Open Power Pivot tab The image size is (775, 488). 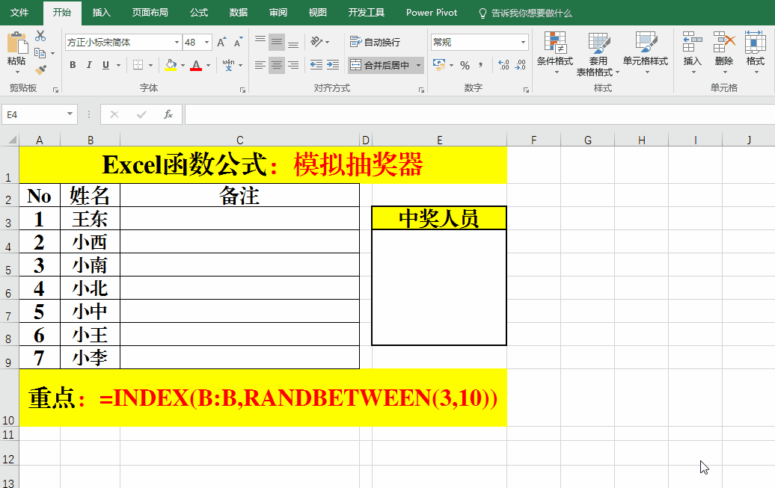coord(432,13)
